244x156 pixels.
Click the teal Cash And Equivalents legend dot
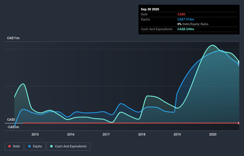[51, 146]
